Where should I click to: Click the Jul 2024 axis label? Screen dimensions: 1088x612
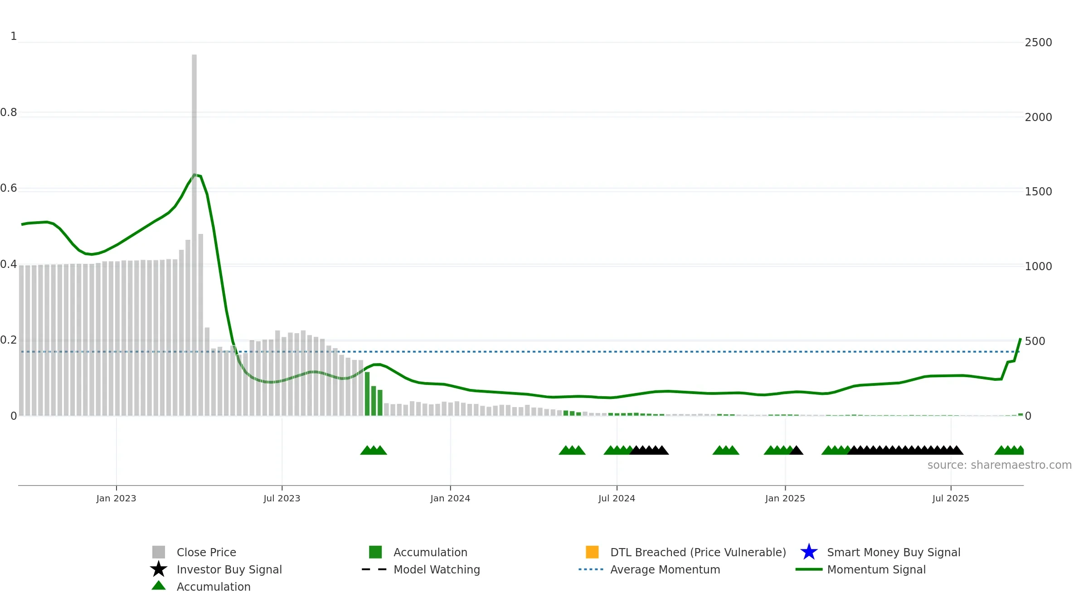[x=617, y=498]
